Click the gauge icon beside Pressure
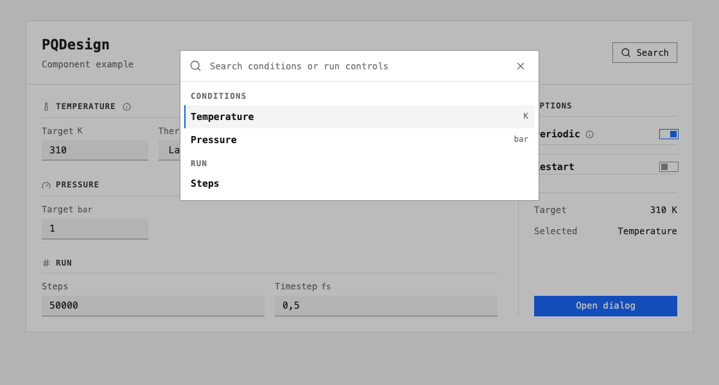This screenshot has width=719, height=385. [46, 185]
